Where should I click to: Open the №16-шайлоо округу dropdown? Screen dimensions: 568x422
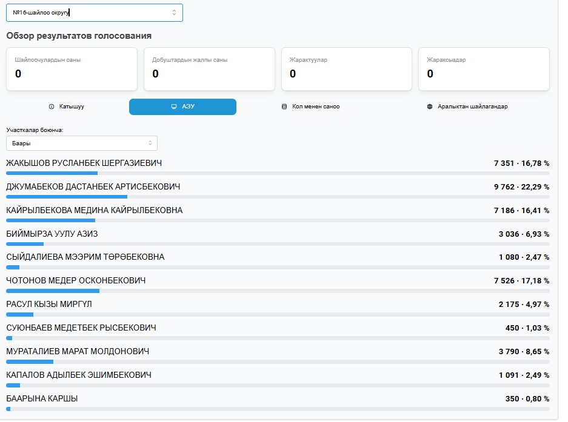(x=94, y=13)
